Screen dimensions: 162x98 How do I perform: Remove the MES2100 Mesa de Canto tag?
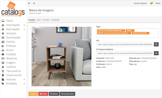(x=130, y=33)
